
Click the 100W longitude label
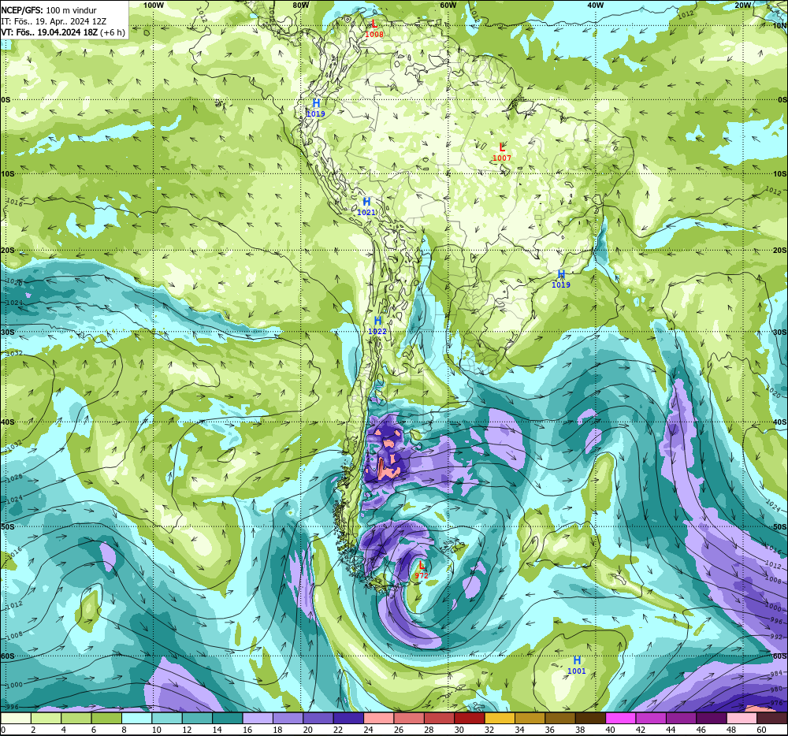coord(154,5)
